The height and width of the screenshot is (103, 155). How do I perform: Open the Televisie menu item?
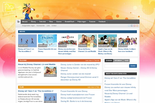coord(42,22)
